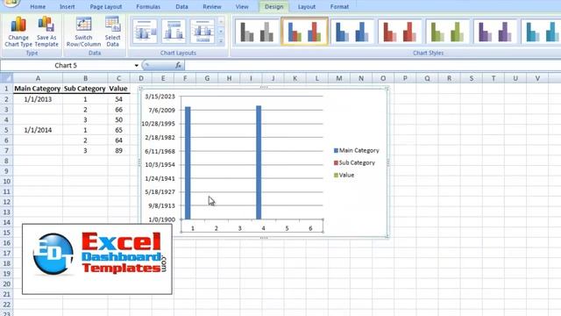Open the Review ribbon tab
The image size is (561, 316).
[212, 7]
